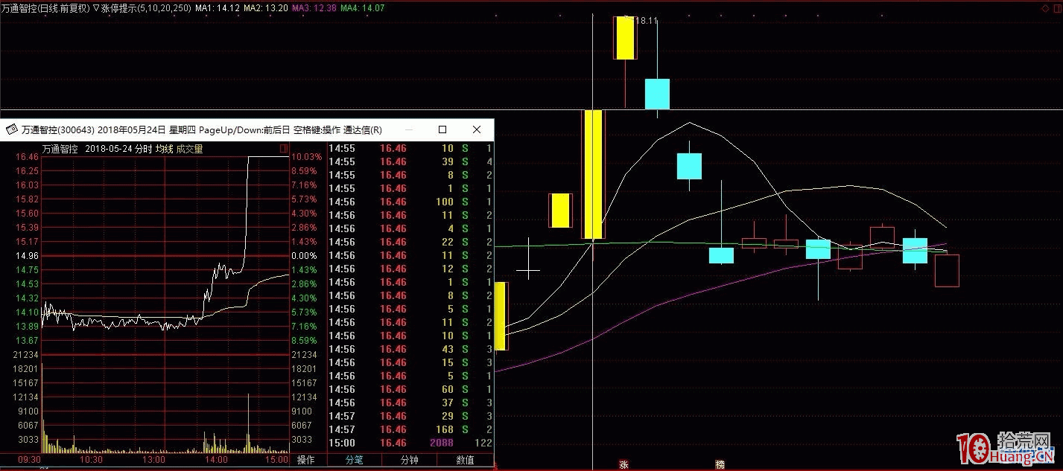The image size is (1063, 471).
Task: Select the 14:56 trade with volume 43
Action: pos(411,349)
